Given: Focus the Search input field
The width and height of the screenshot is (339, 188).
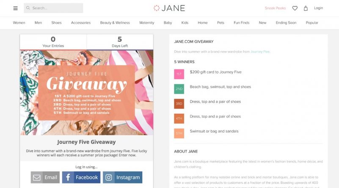Looking at the screenshot, I should point(53,8).
